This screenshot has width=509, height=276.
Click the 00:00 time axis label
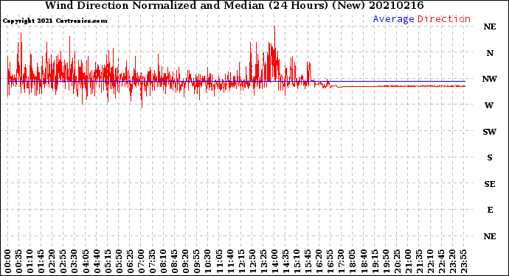tap(7, 261)
